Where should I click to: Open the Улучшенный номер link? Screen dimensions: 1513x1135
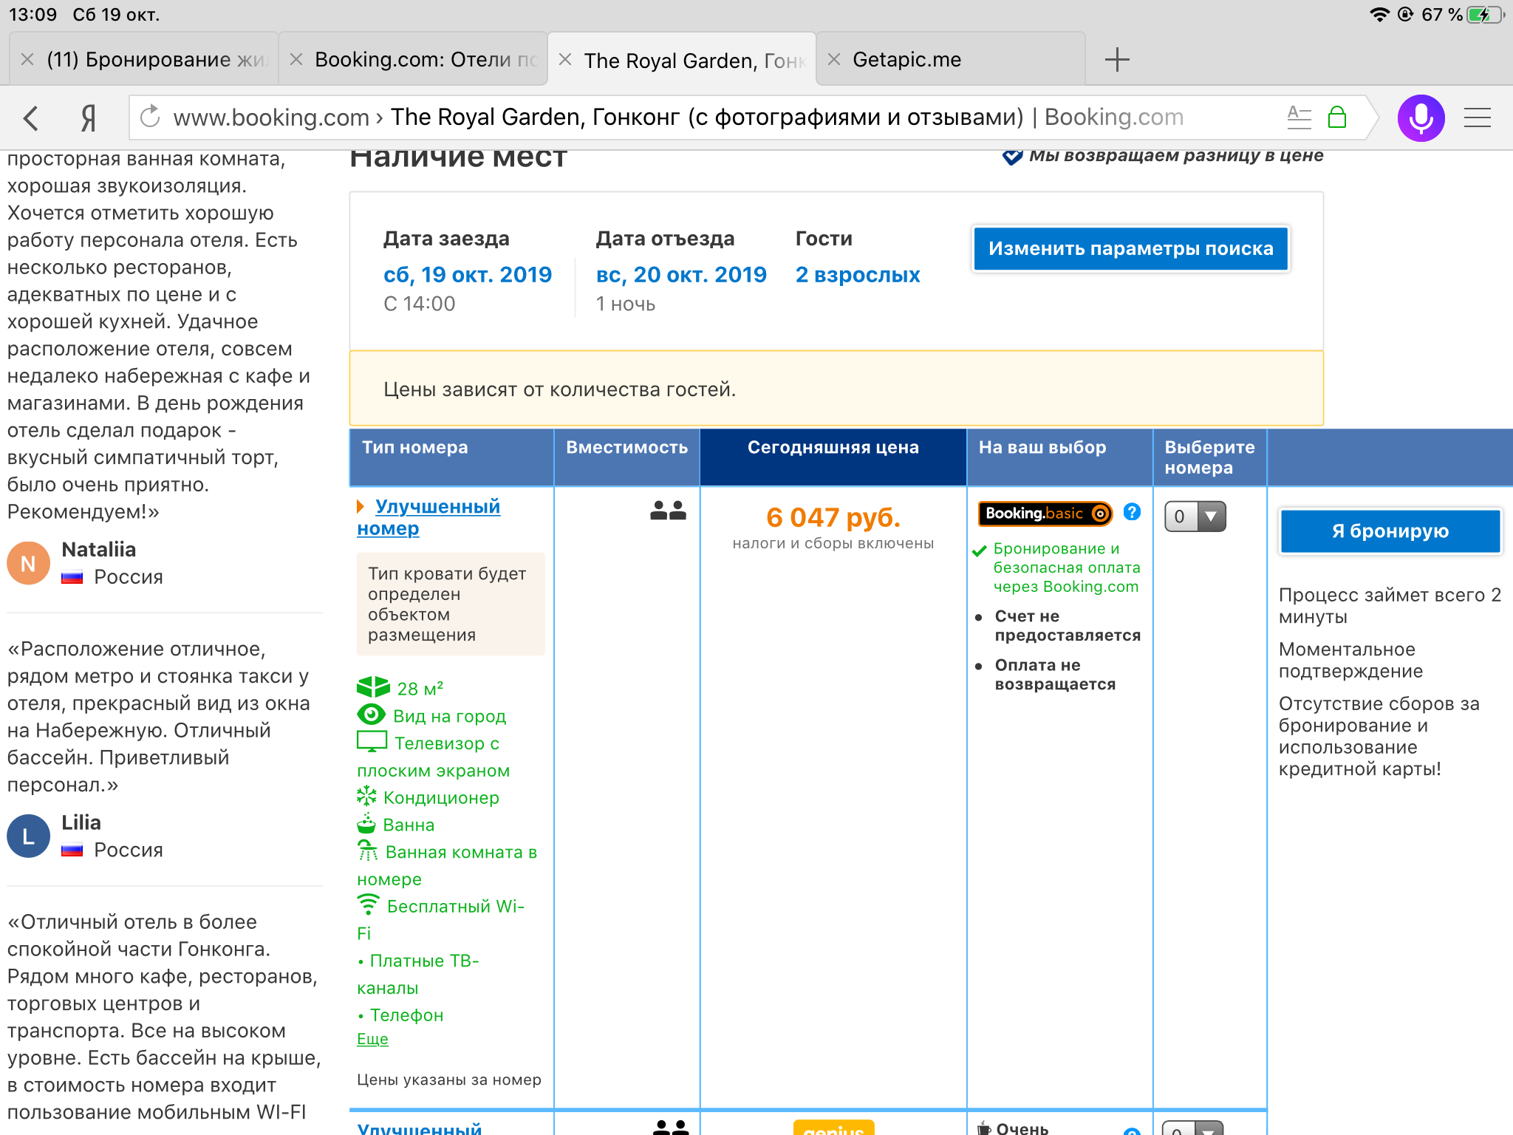point(428,517)
